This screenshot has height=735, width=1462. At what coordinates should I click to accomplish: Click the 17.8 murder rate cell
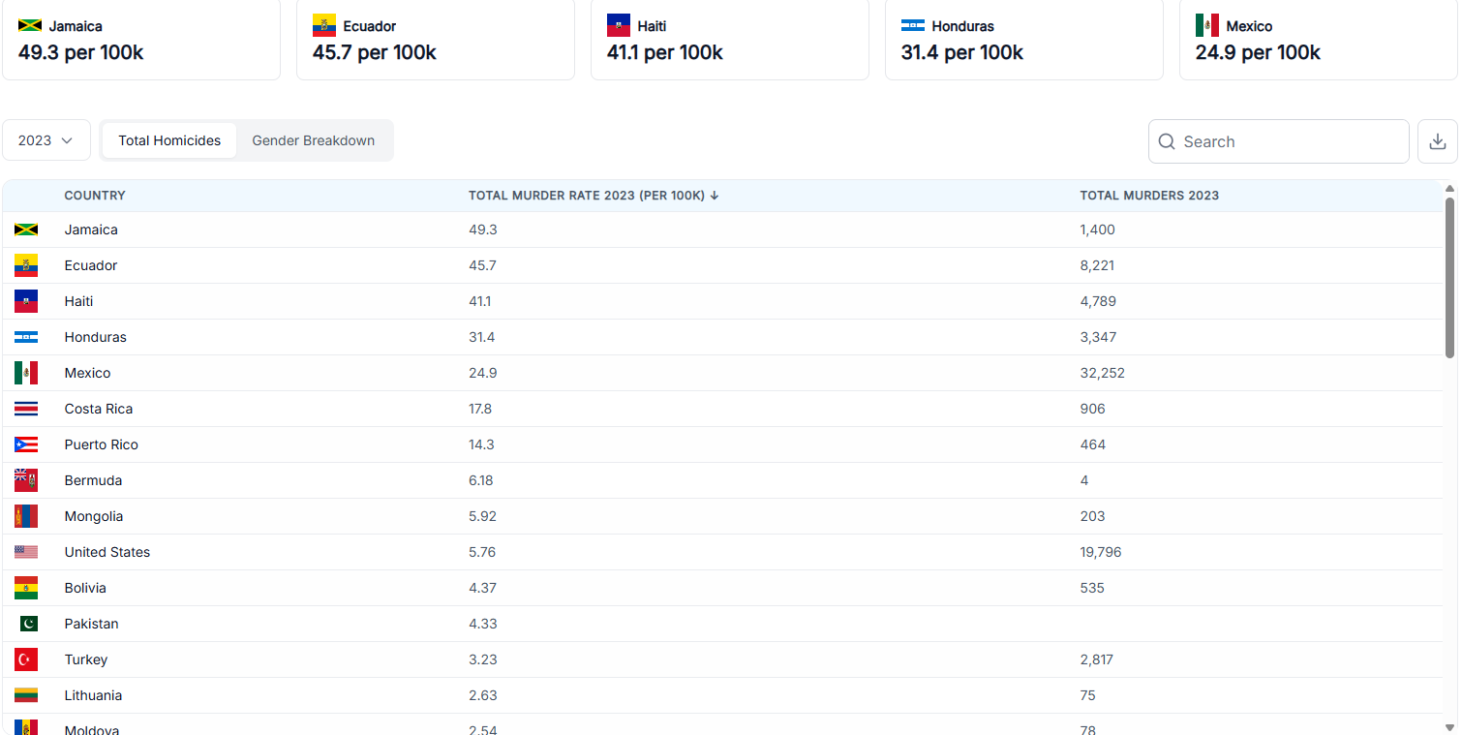tap(480, 409)
